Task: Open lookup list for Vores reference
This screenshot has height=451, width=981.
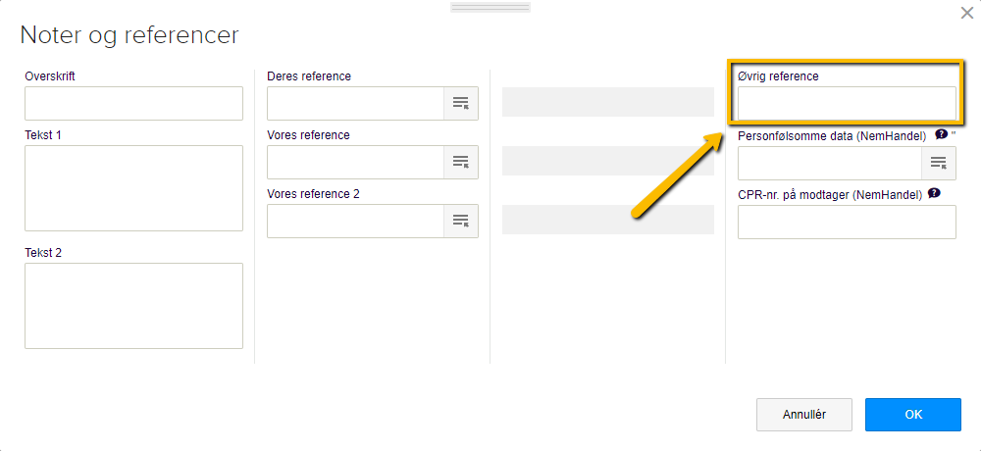Action: pos(461,162)
